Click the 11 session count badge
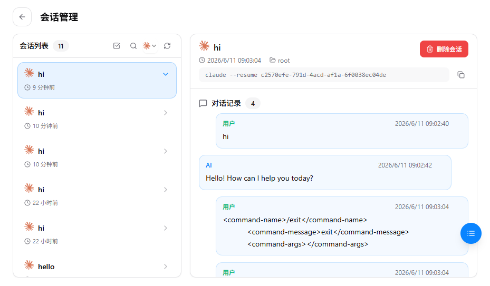 point(61,46)
